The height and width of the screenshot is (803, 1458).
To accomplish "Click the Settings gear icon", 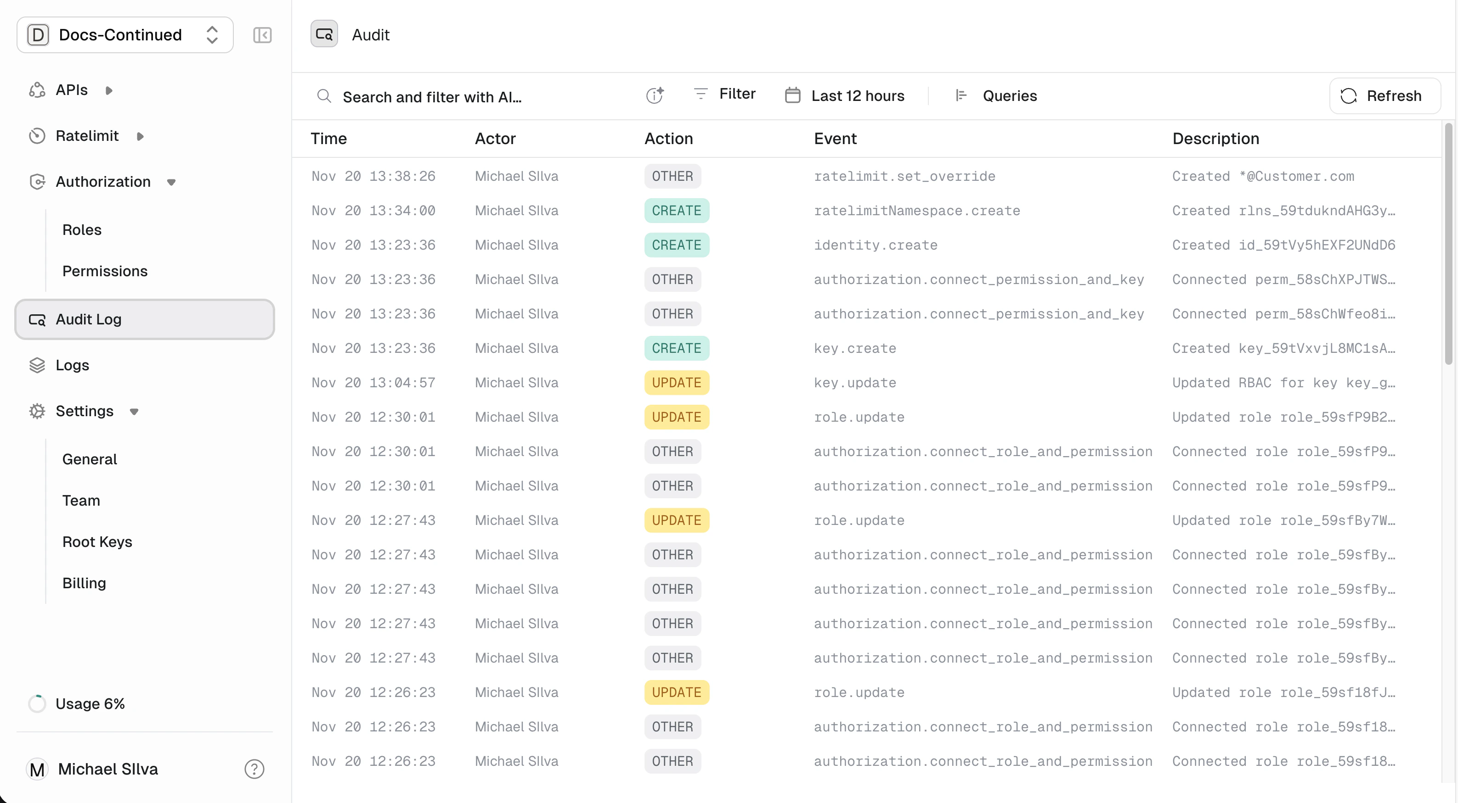I will 37,411.
